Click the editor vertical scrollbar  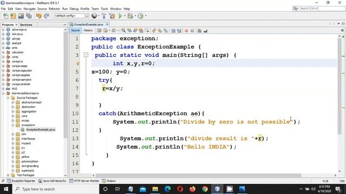[x=340, y=86]
